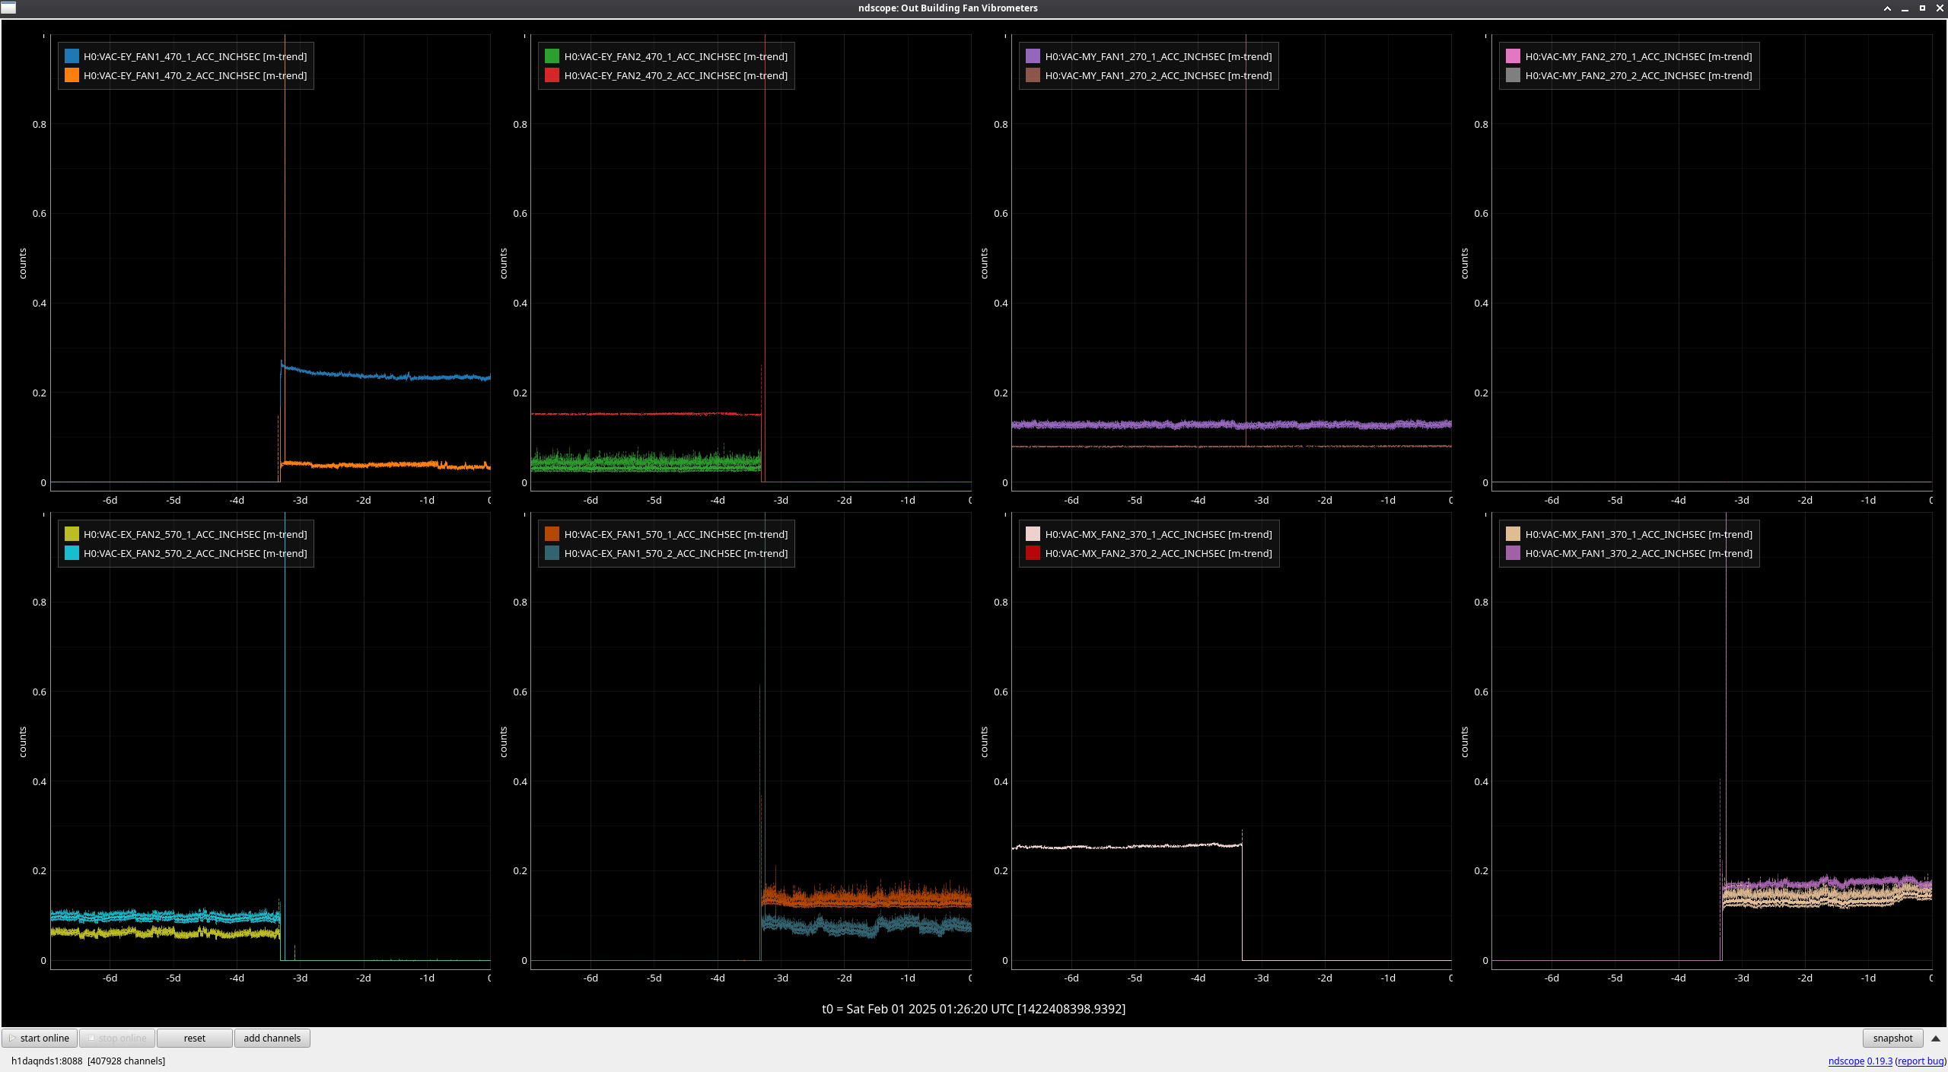Expand the panel with the bottom-right triangle arrow
Image resolution: width=1948 pixels, height=1072 pixels.
pyautogui.click(x=1936, y=1038)
